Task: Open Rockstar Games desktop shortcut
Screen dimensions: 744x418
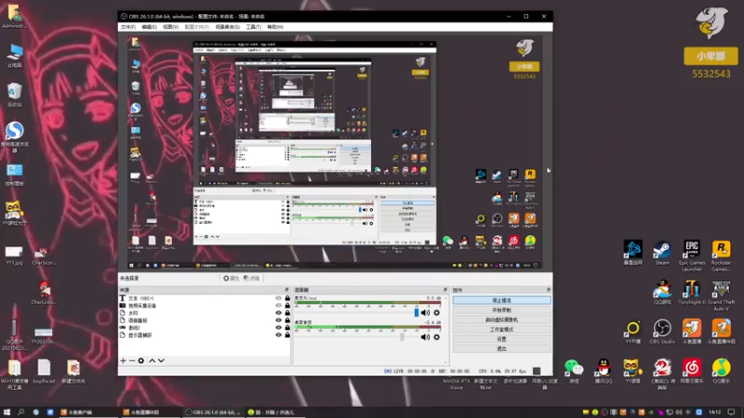Action: point(721,255)
